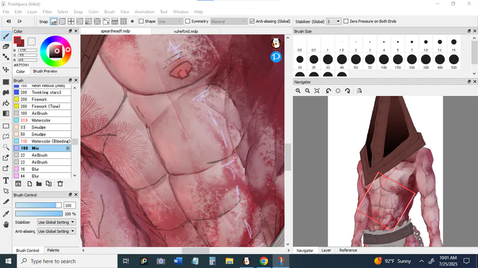478x268 pixels.
Task: Switch to the Palette tab
Action: (53, 250)
